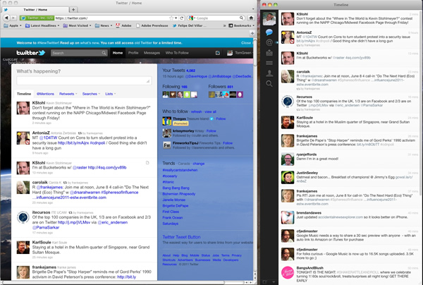This screenshot has height=285, width=423.
Task: Expand Lists dropdown tab
Action: pos(111,94)
